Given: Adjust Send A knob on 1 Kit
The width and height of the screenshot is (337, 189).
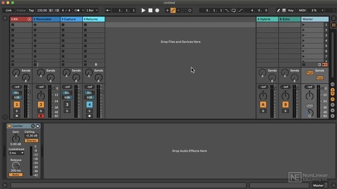Looking at the screenshot, I should pyautogui.click(x=16, y=73).
